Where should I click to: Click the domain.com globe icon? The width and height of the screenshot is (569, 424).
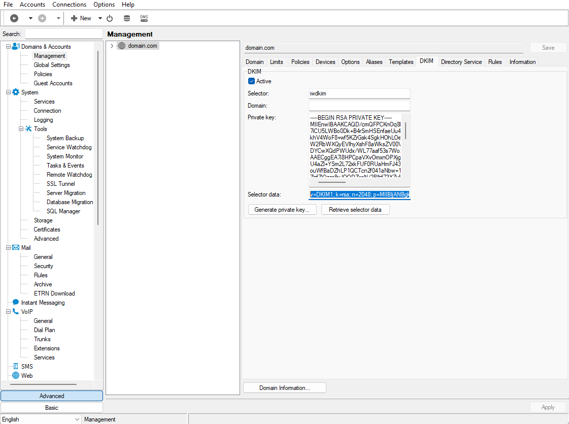tap(122, 46)
